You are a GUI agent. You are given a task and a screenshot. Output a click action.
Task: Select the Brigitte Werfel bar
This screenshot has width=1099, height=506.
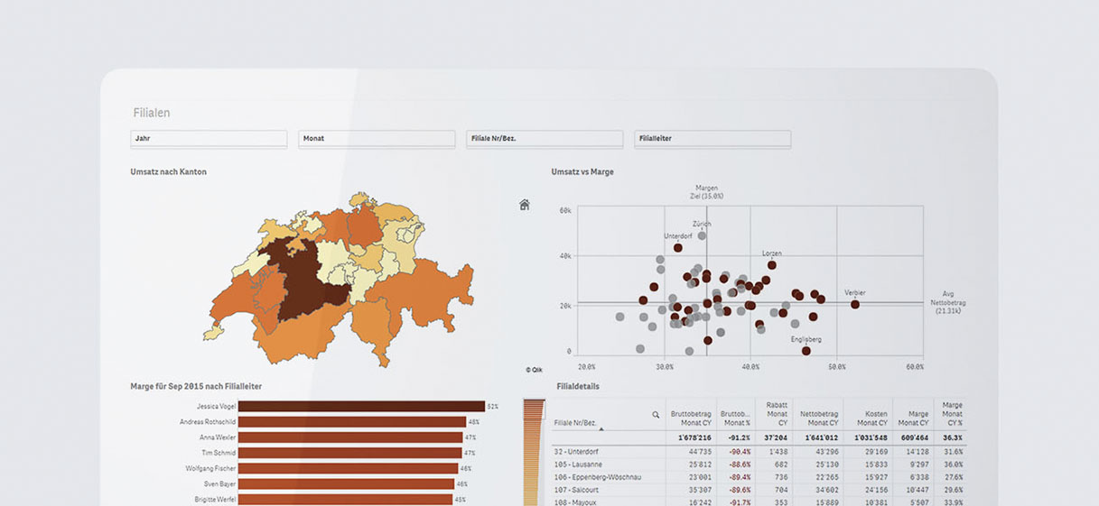[345, 499]
